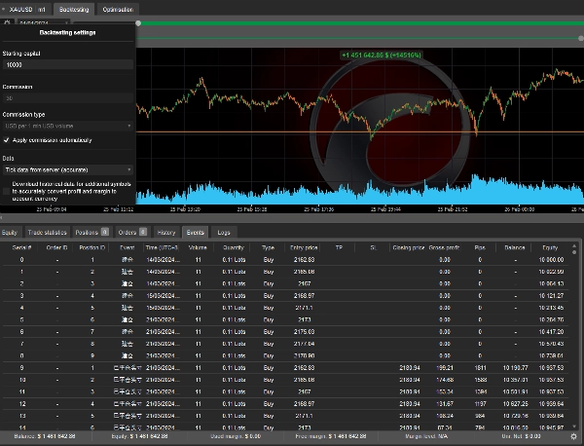Switch to the Optimisation tab

click(x=118, y=10)
